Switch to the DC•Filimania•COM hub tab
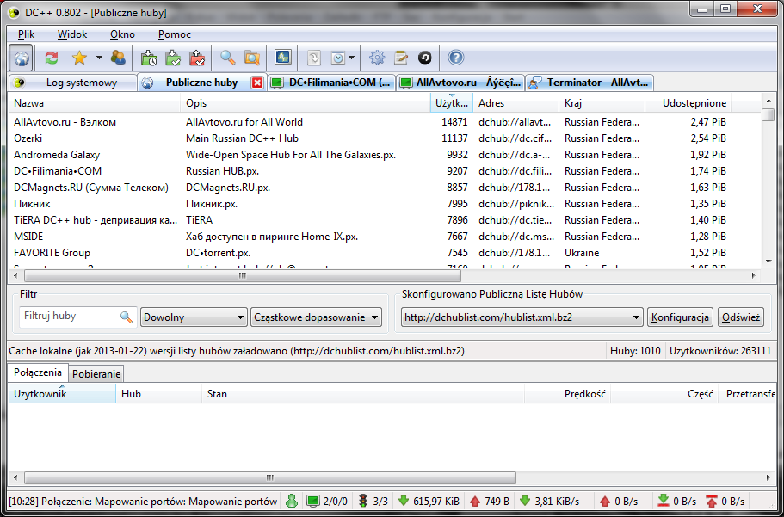The height and width of the screenshot is (517, 784). [x=332, y=83]
